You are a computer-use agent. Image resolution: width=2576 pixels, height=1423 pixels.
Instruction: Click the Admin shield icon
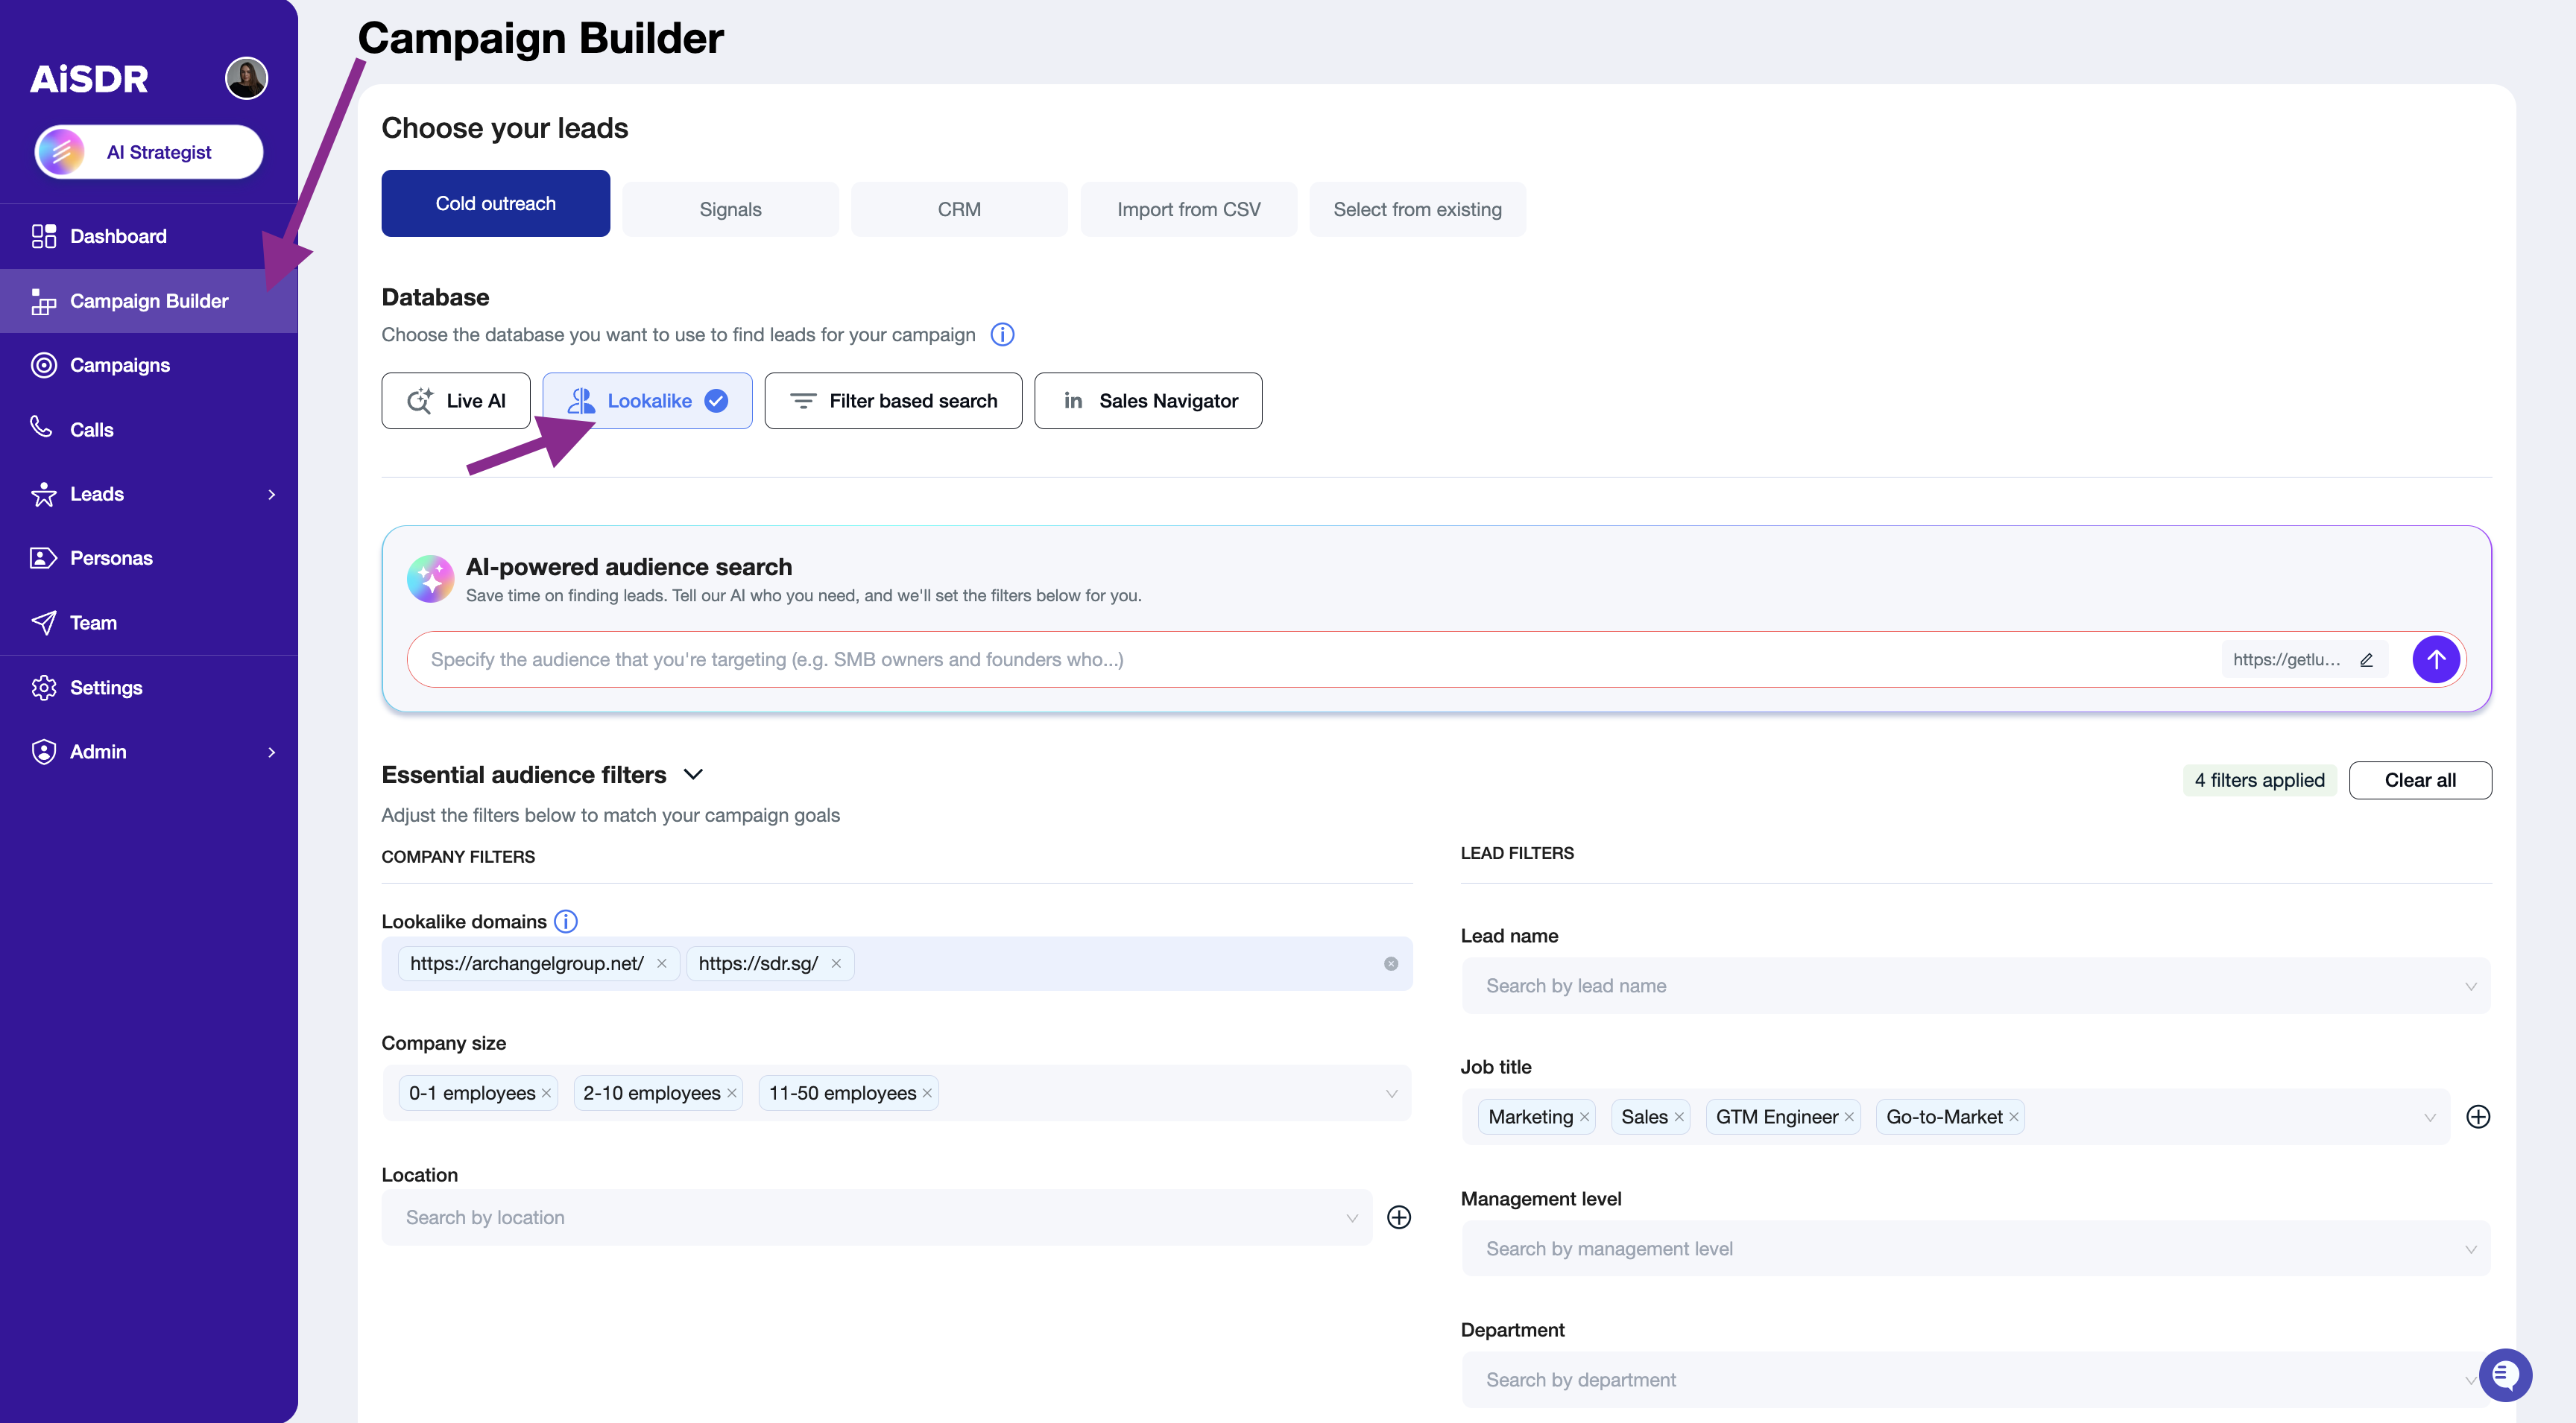click(x=43, y=752)
